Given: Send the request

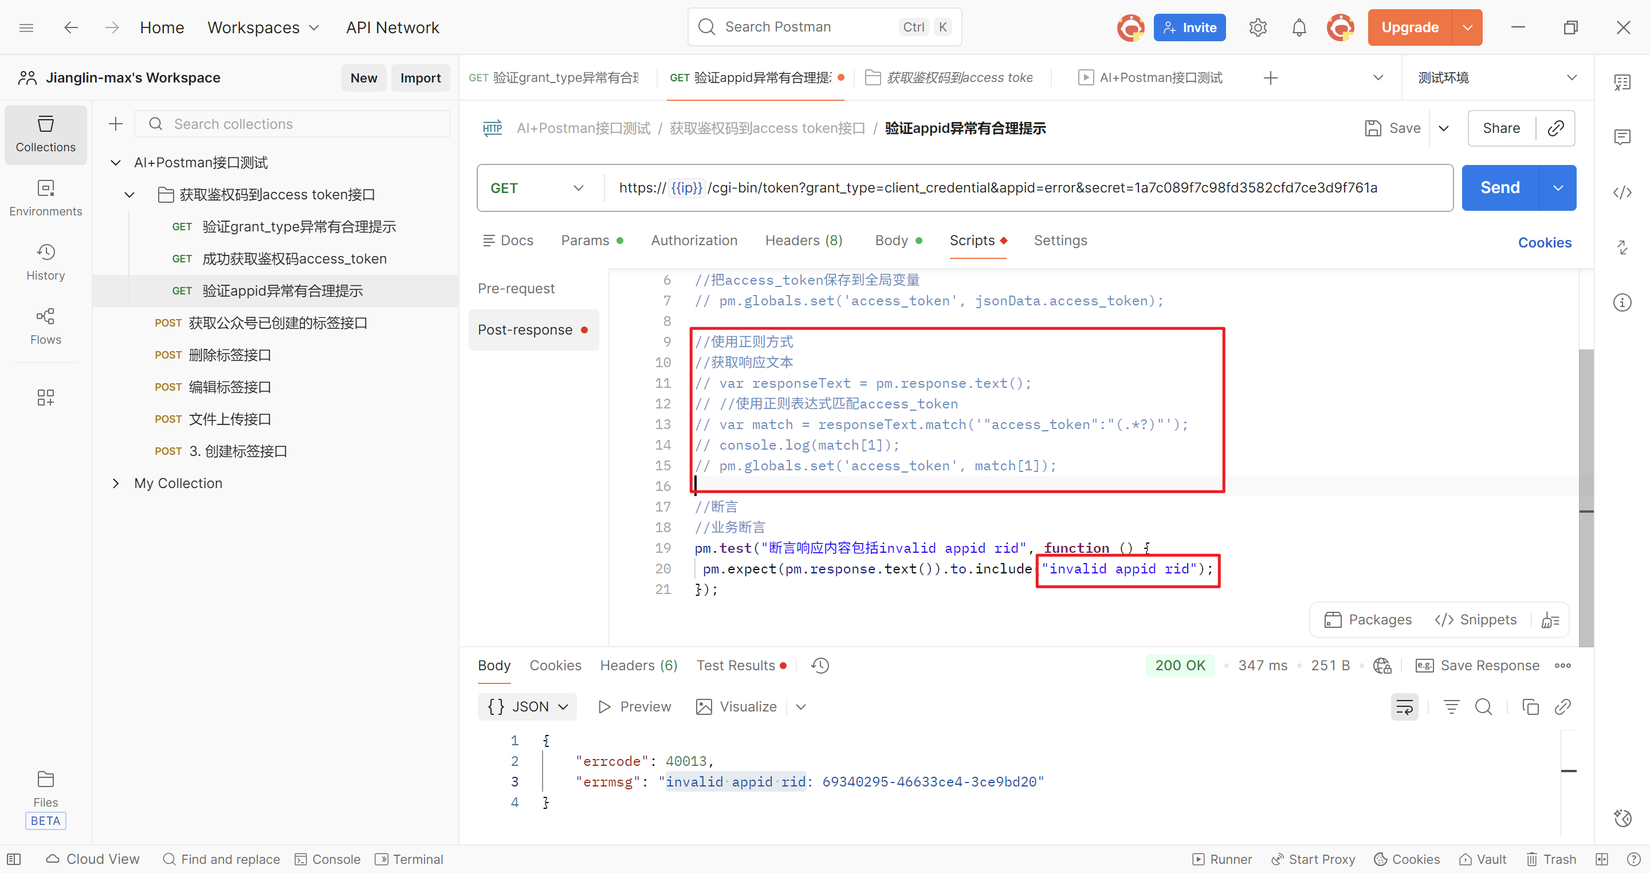Looking at the screenshot, I should [1499, 188].
